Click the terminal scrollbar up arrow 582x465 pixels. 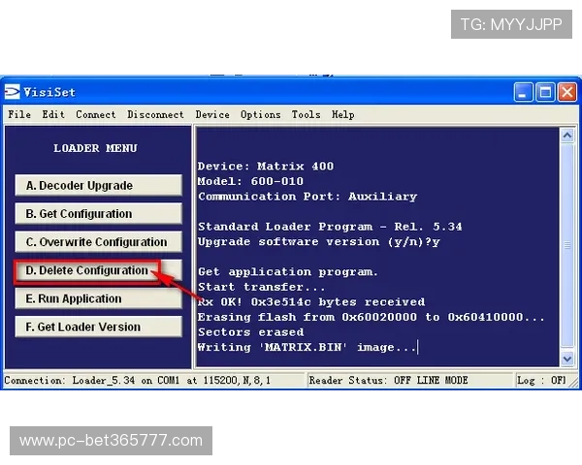pos(568,136)
